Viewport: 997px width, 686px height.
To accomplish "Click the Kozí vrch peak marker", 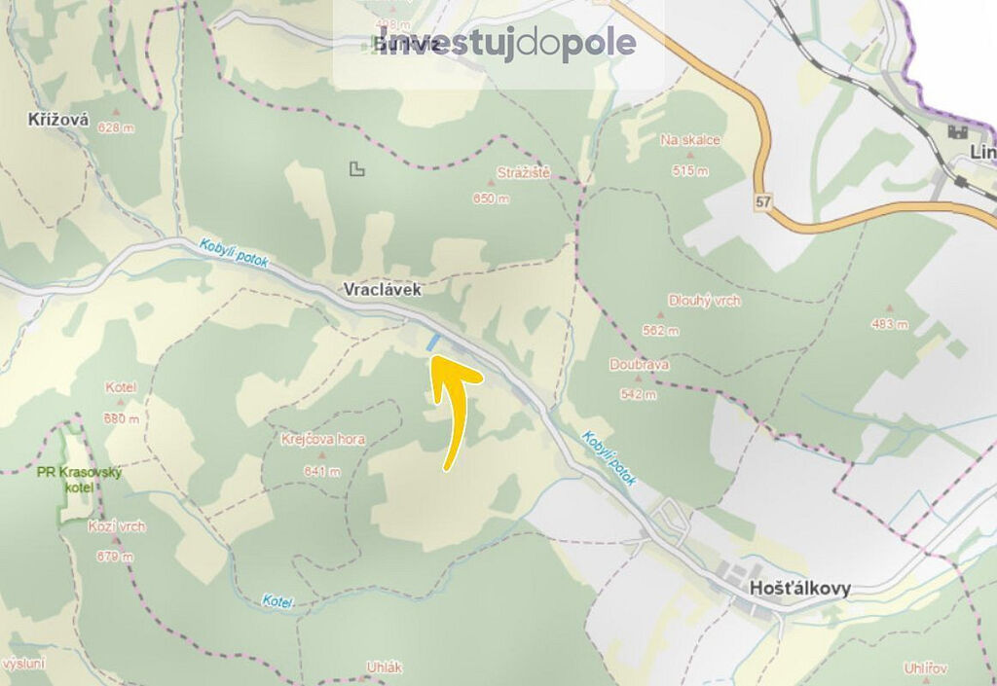I will click(x=116, y=542).
